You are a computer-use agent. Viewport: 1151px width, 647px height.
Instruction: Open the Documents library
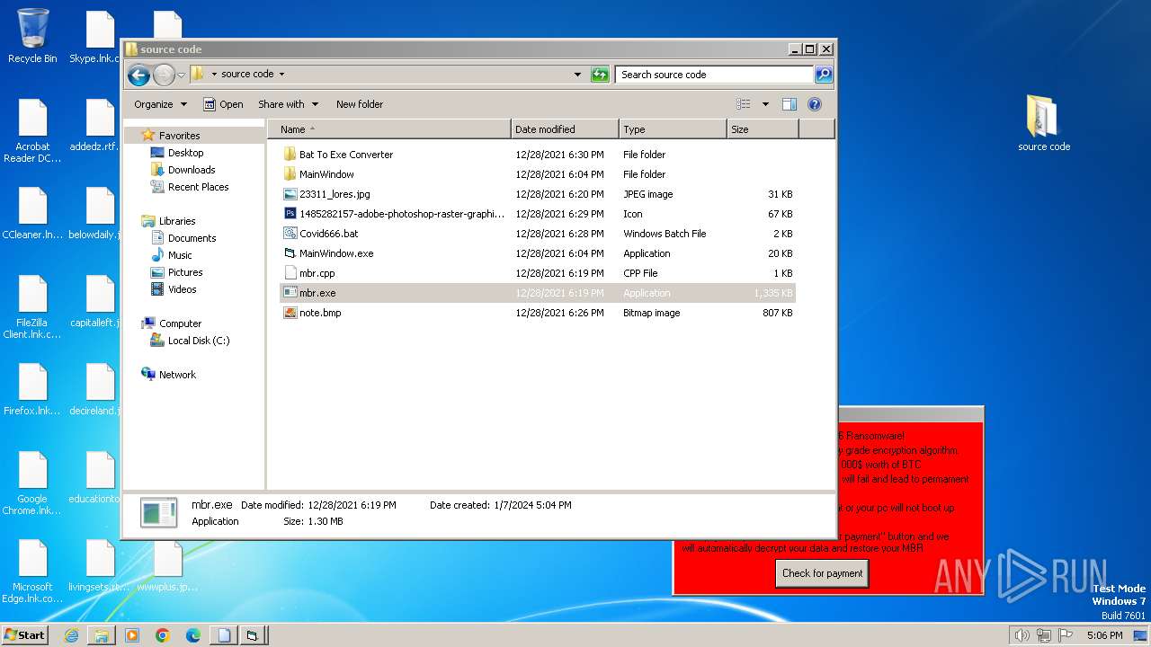(x=192, y=238)
